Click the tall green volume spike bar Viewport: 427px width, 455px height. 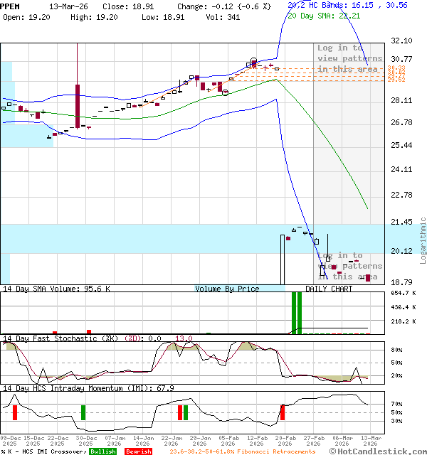coord(297,313)
